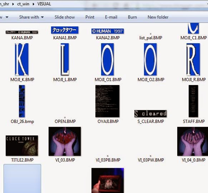
Task: Click the Burn toolbar button
Action: [x=132, y=17]
